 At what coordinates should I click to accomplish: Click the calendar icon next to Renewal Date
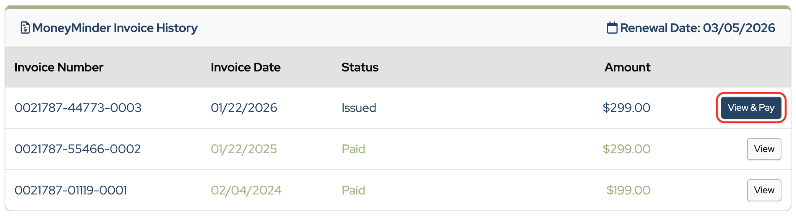pyautogui.click(x=612, y=28)
